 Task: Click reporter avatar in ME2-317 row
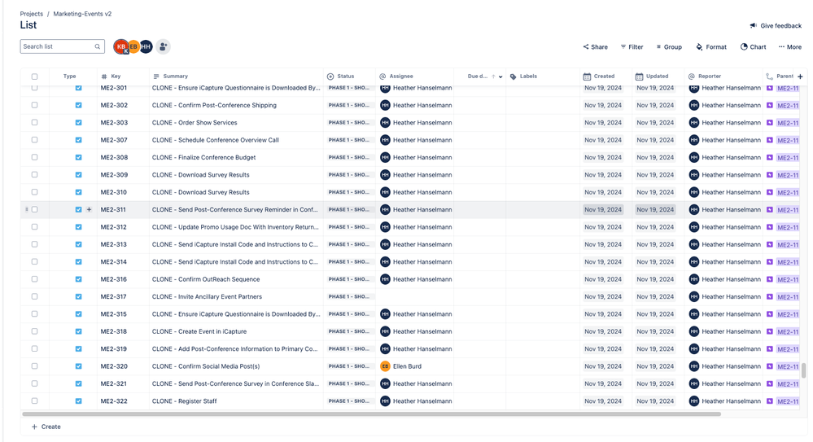click(x=693, y=297)
